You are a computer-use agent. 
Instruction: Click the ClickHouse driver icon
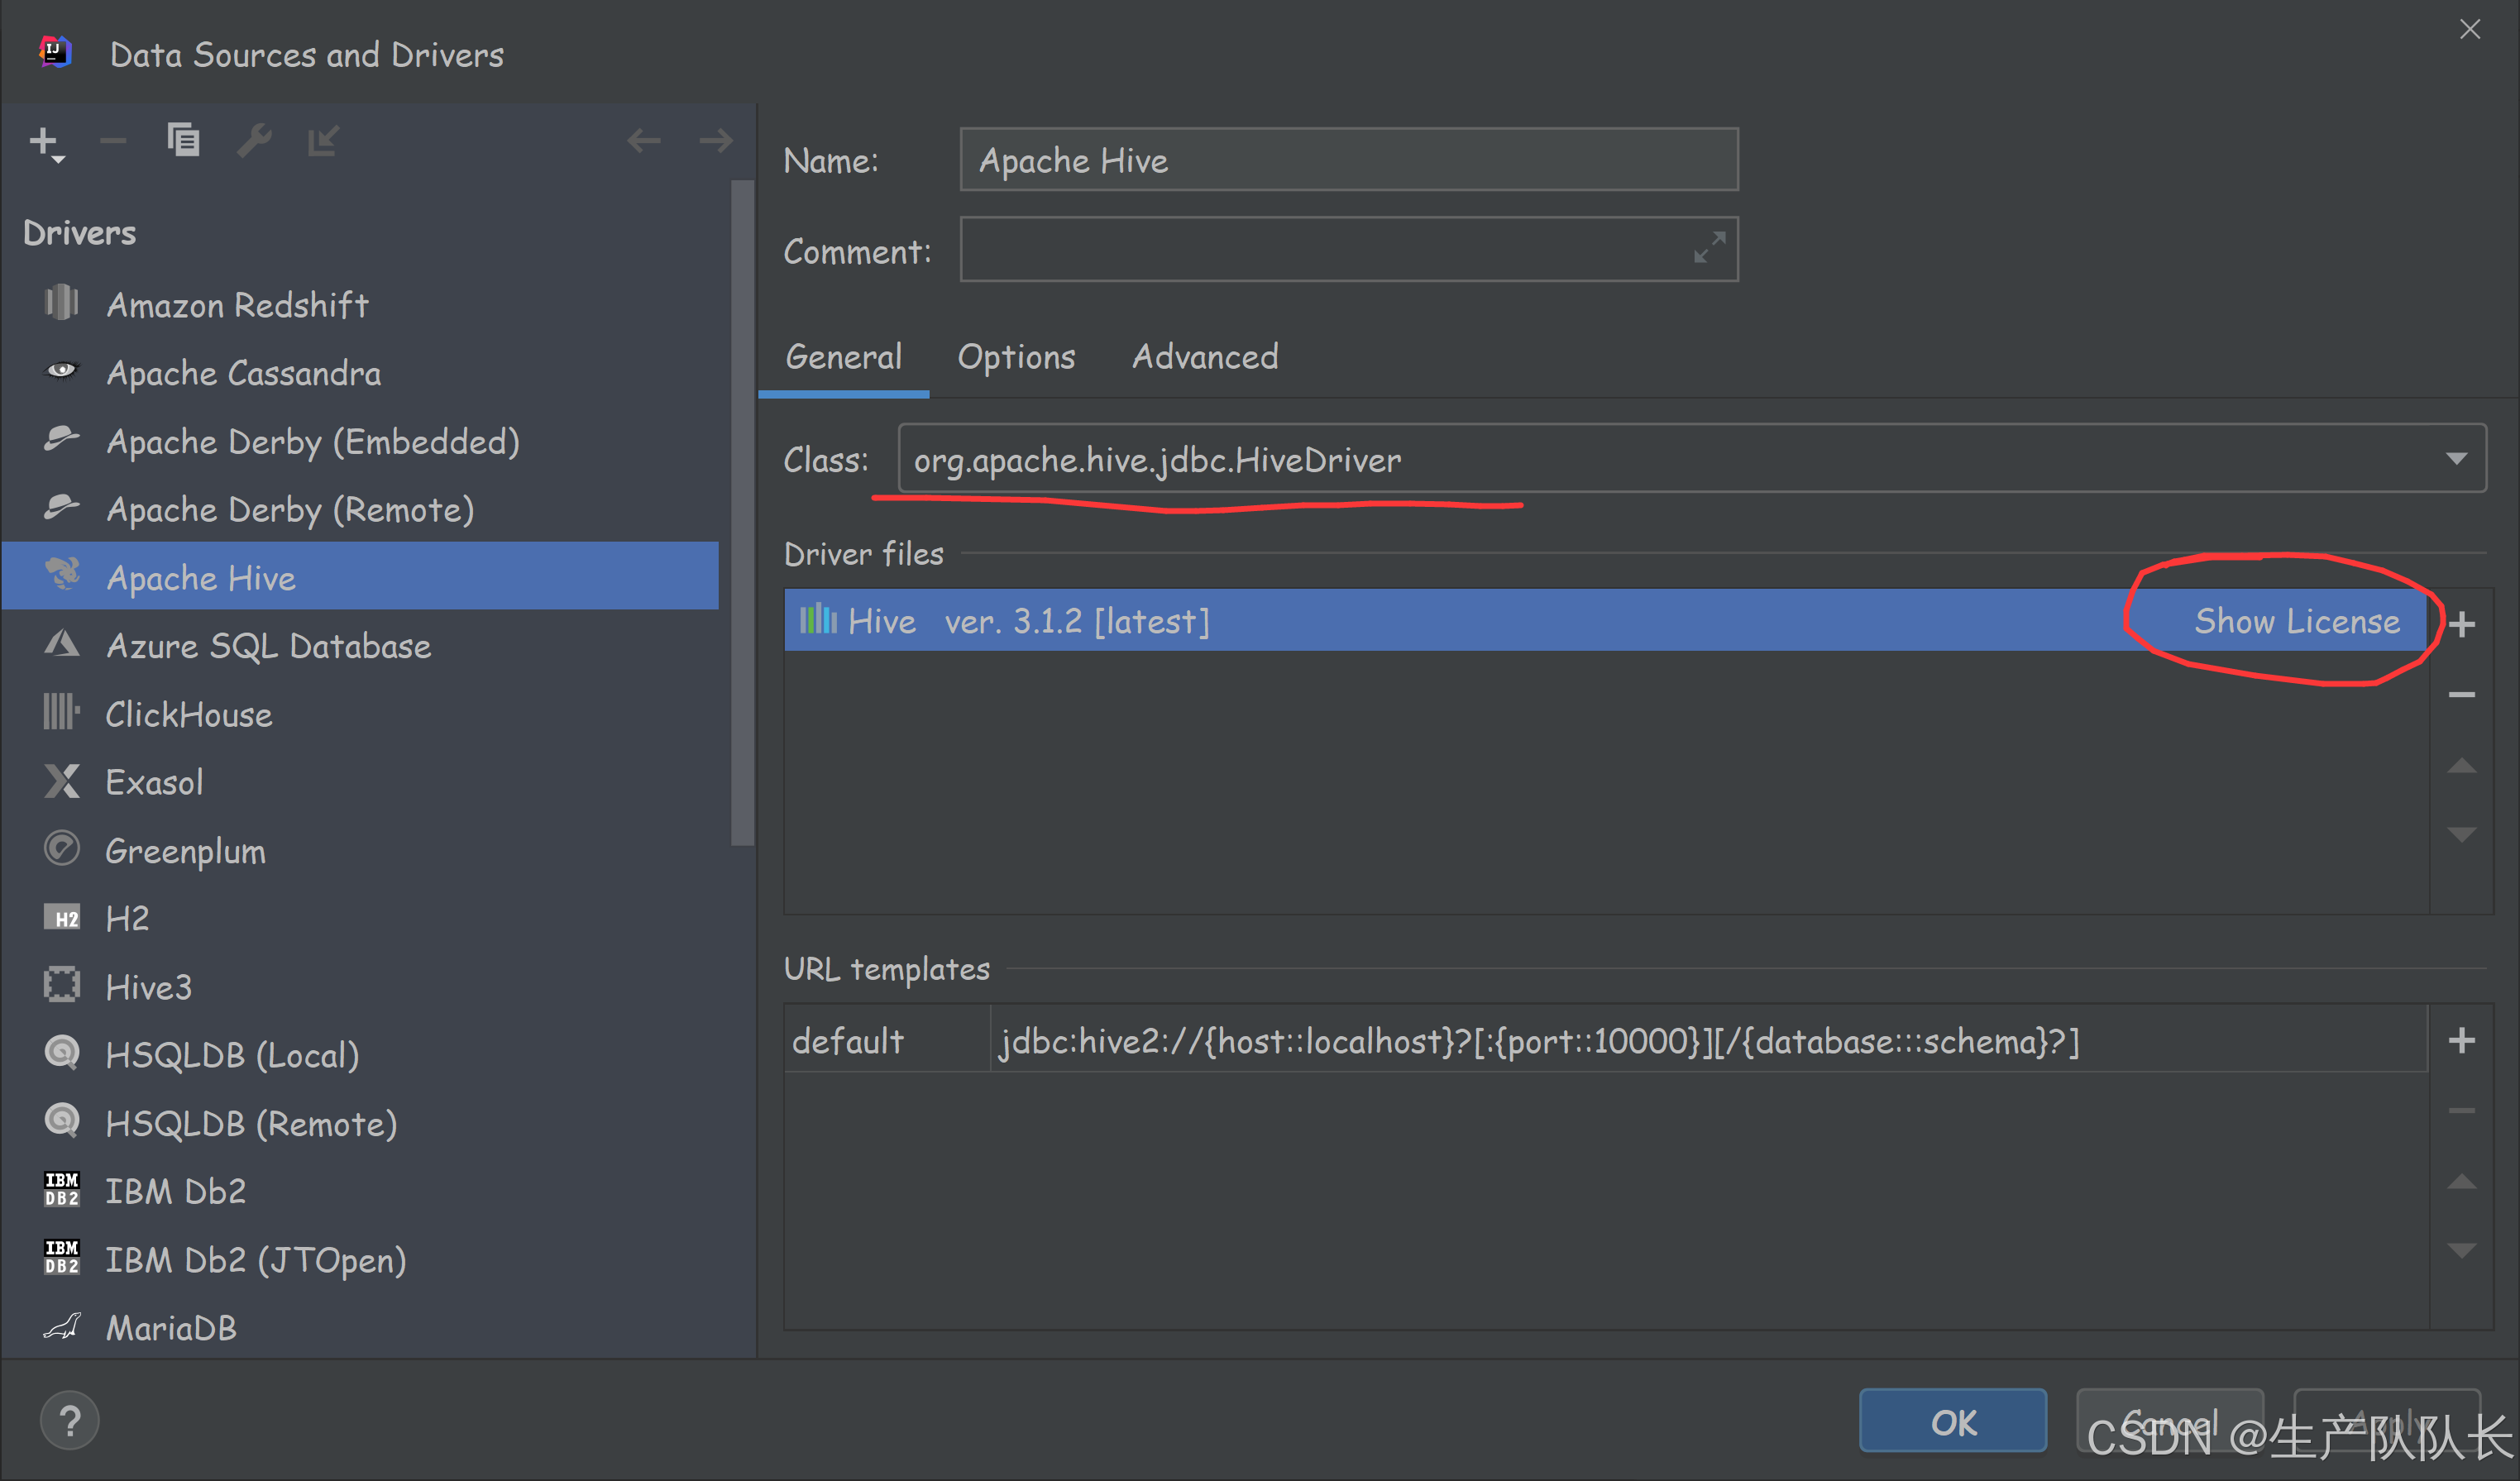point(61,712)
